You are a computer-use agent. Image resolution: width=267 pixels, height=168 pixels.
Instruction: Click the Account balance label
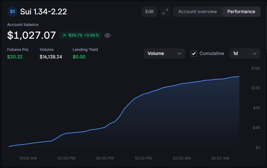[x=23, y=24]
